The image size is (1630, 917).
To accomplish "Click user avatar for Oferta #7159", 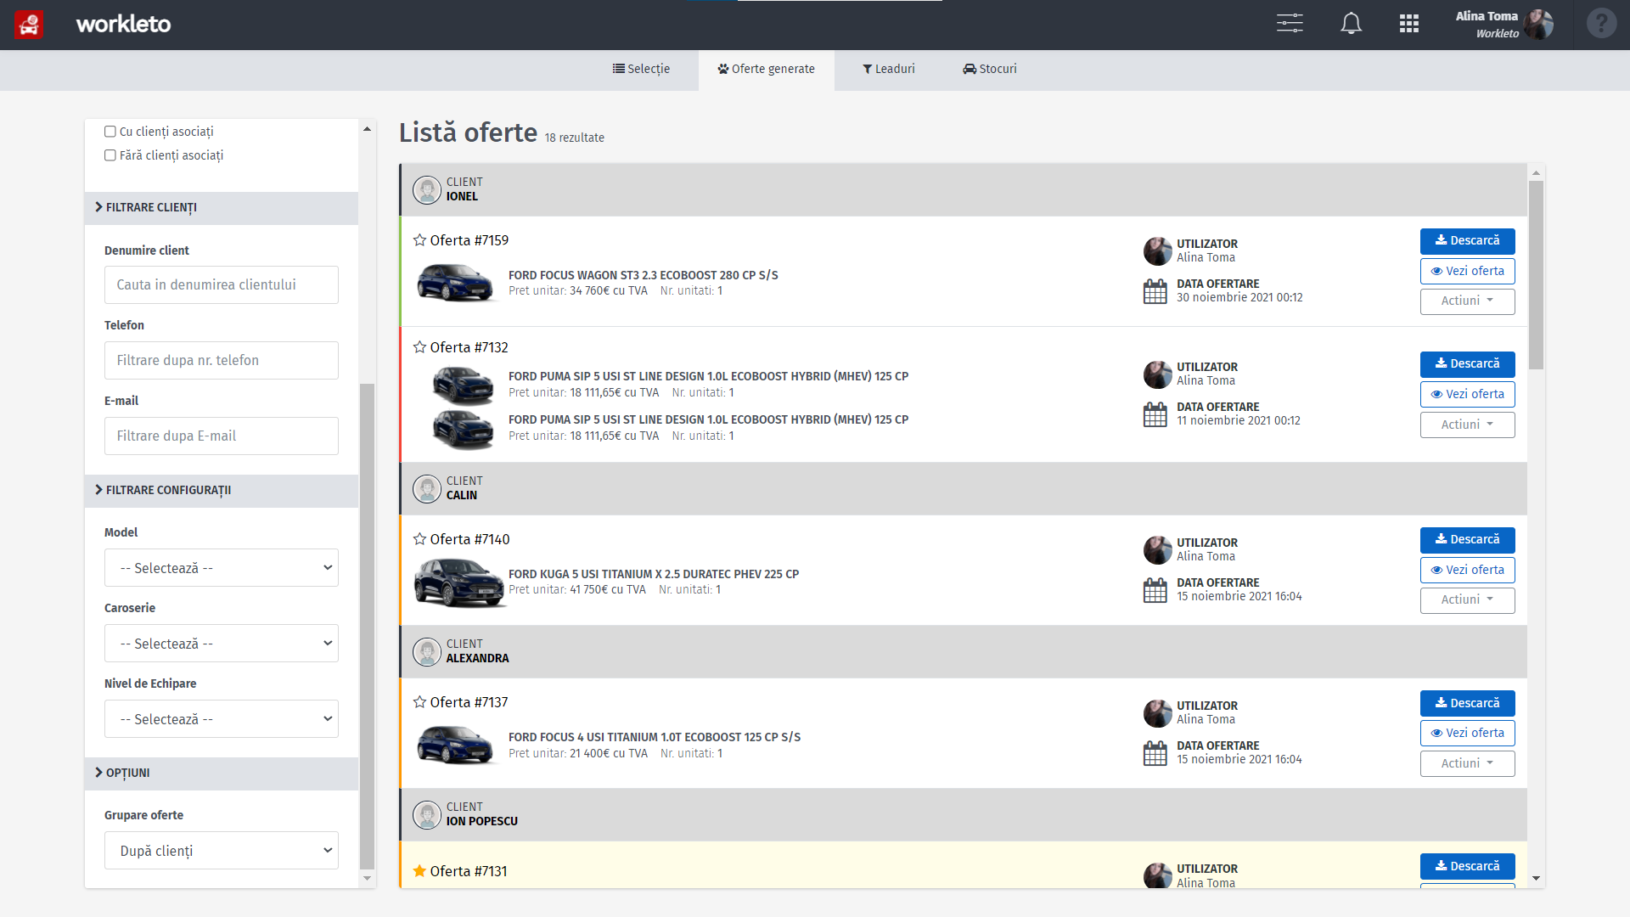I will pyautogui.click(x=1158, y=251).
